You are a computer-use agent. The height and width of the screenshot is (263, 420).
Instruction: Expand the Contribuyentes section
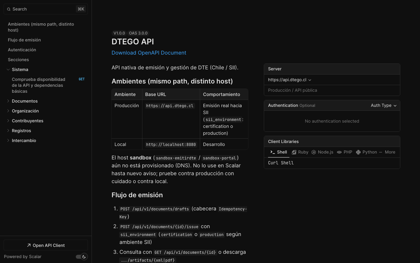pos(8,121)
